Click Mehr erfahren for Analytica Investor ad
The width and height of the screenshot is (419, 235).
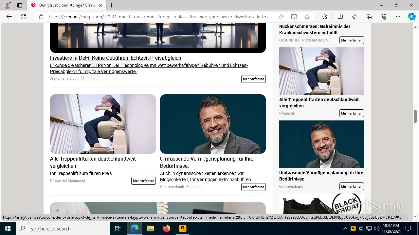point(253,79)
